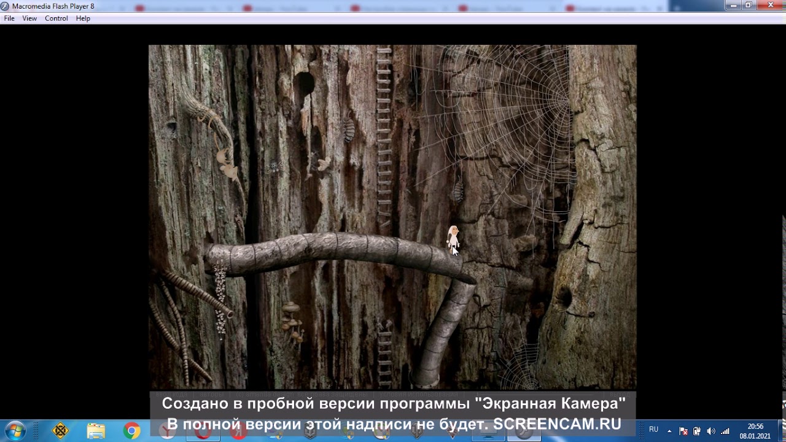Open the View menu

click(29, 18)
